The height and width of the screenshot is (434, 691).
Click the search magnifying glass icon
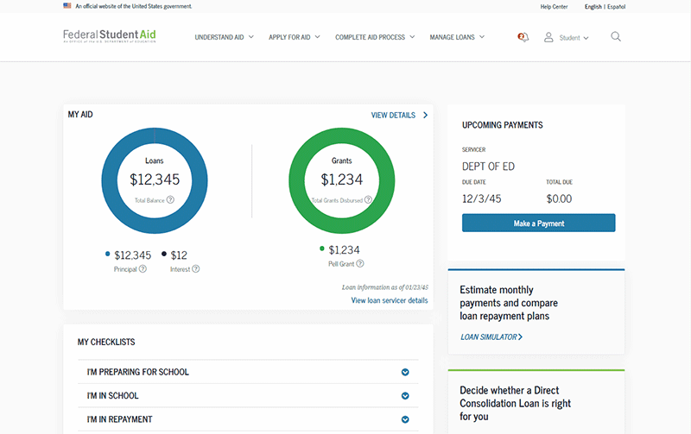click(616, 37)
